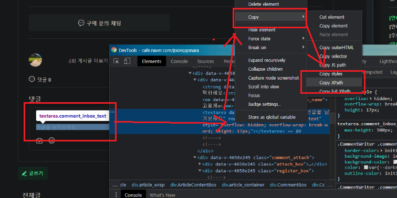Click the user profile avatar thumbnail

point(36,60)
